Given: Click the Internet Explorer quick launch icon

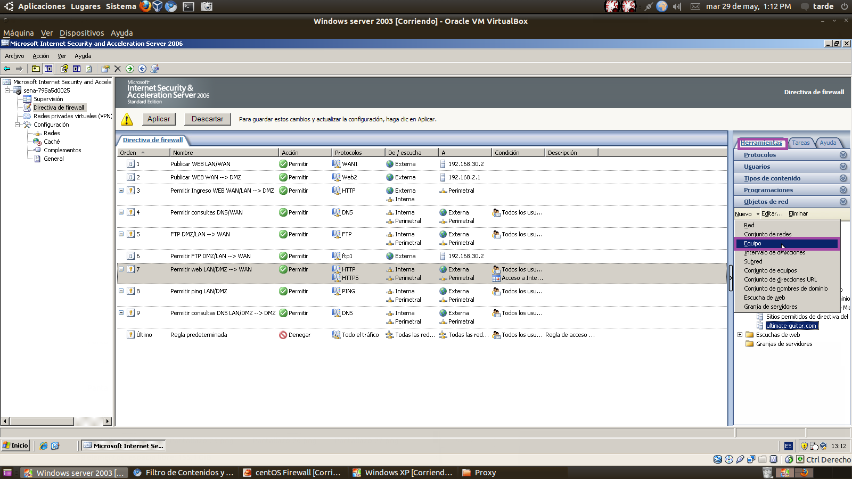Looking at the screenshot, I should point(44,446).
